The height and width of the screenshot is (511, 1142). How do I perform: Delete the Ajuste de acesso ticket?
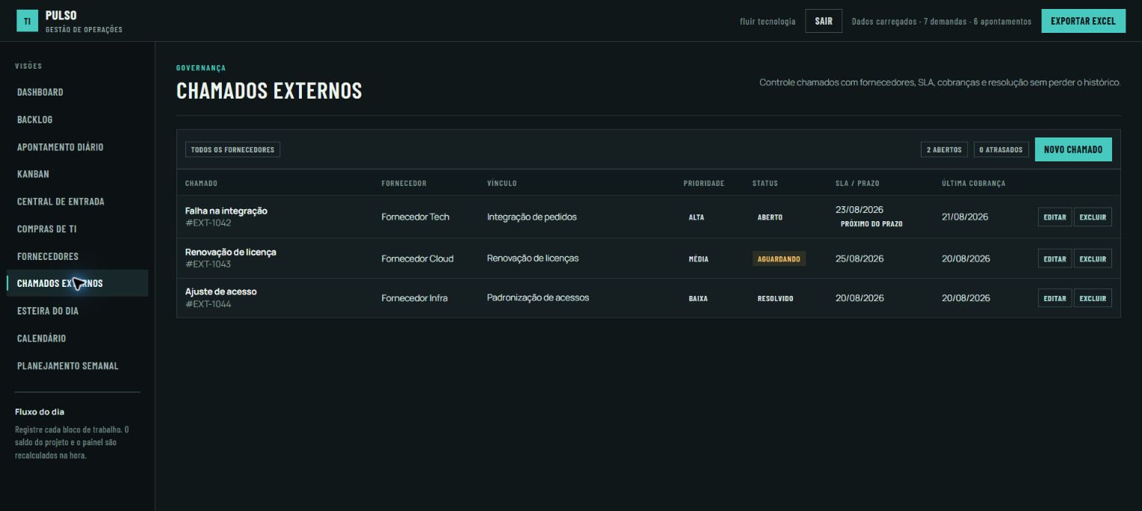tap(1093, 298)
